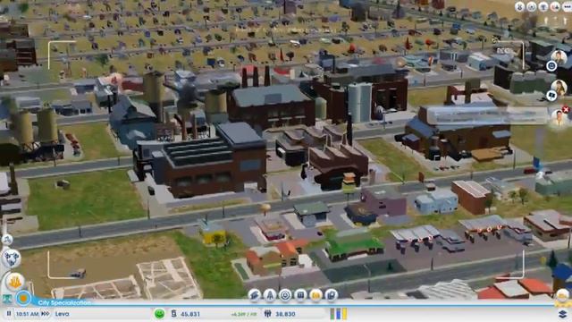Image resolution: width=572 pixels, height=322 pixels.
Task: Open city name Levo in status bar
Action: (x=63, y=314)
